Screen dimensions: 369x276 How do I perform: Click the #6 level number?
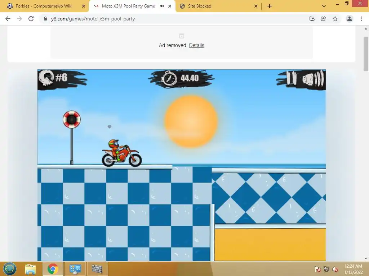[61, 77]
